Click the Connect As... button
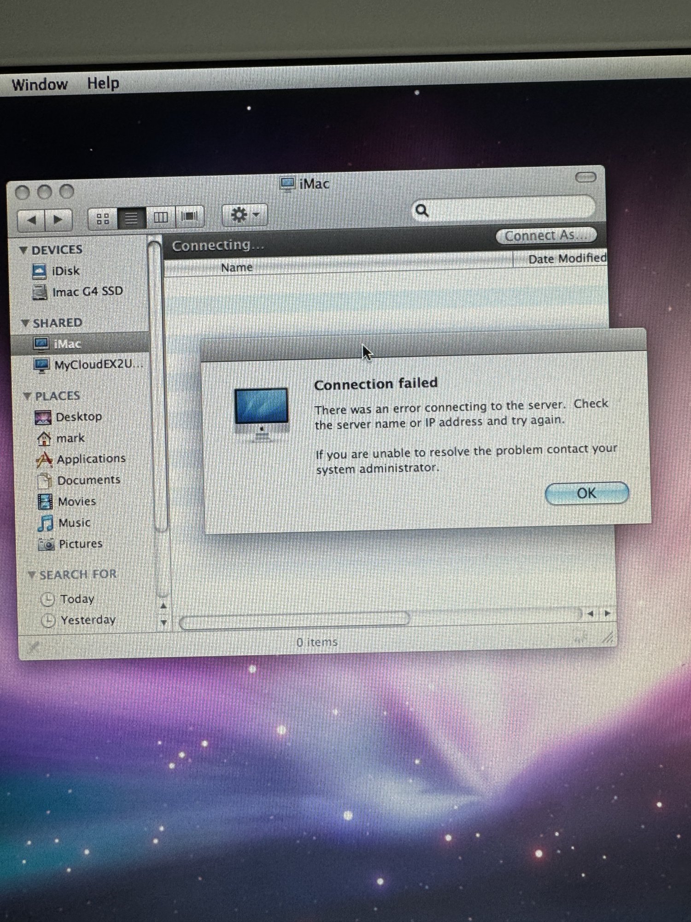691x922 pixels. tap(546, 236)
